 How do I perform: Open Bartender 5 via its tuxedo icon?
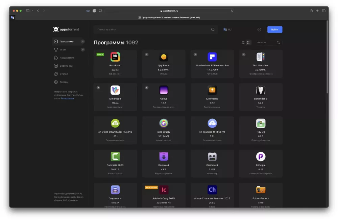tap(261, 90)
